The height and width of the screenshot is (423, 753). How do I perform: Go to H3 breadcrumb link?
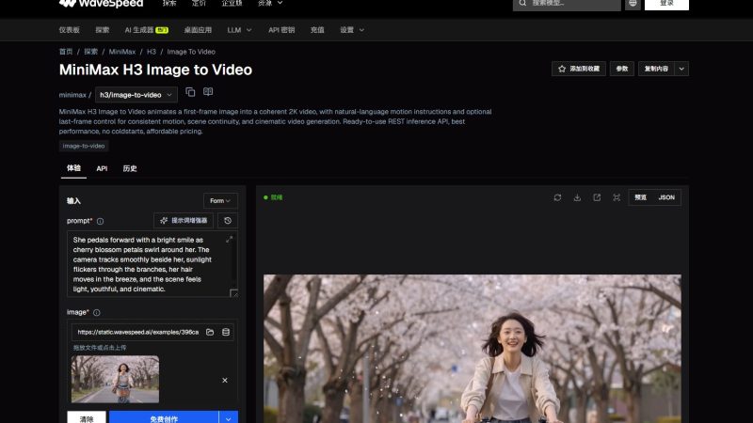pyautogui.click(x=152, y=52)
